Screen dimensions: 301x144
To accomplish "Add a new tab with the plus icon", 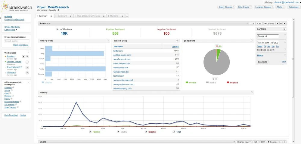I will point(127,16).
